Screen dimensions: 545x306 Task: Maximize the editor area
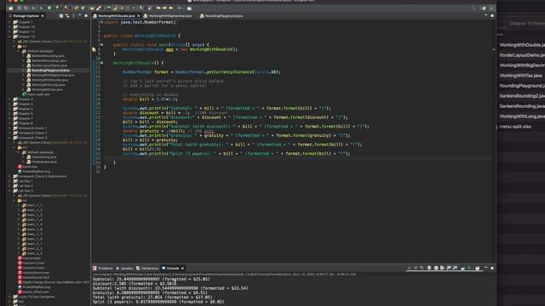coord(492,15)
